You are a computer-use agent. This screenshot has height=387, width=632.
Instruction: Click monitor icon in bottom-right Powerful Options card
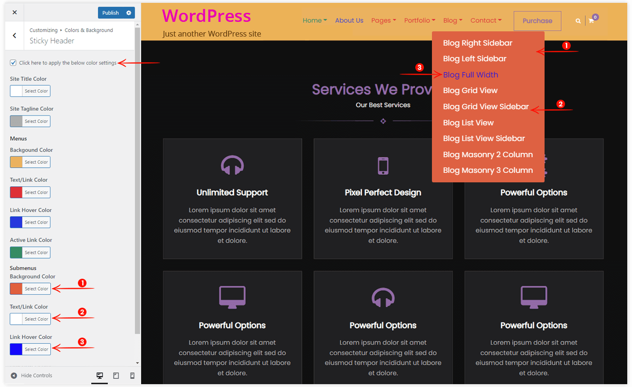tap(534, 297)
